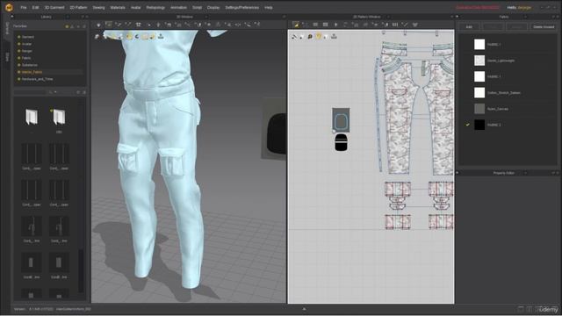
Task: Click the Add button in Fabric panel
Action: point(469,27)
